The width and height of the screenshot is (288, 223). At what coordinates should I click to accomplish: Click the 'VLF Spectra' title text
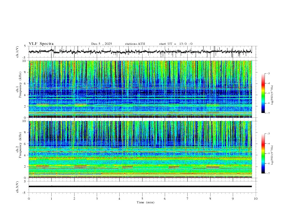point(41,44)
